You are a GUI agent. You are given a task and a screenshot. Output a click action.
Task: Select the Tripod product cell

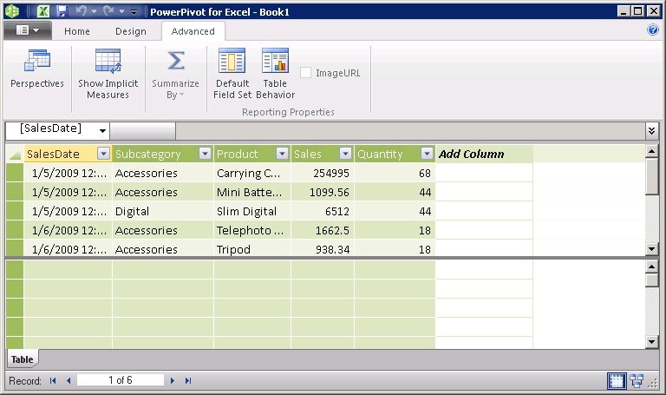(x=252, y=249)
